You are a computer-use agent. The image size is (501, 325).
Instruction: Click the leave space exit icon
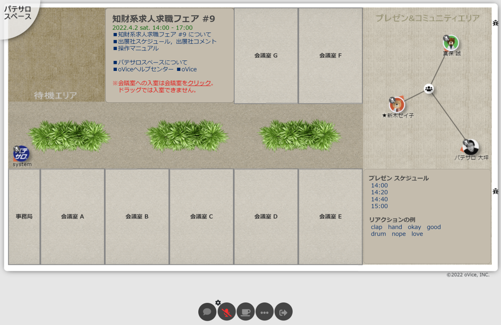pos(283,312)
